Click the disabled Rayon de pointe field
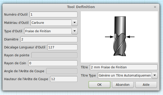The image size is (163, 95). coord(54,55)
